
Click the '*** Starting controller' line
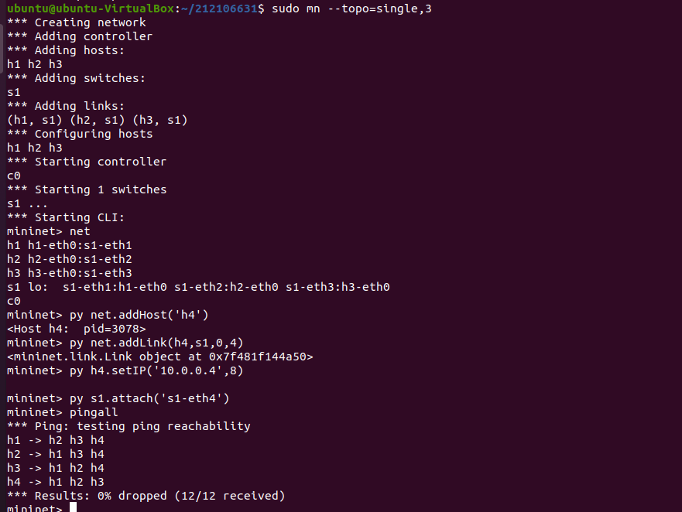[86, 162]
